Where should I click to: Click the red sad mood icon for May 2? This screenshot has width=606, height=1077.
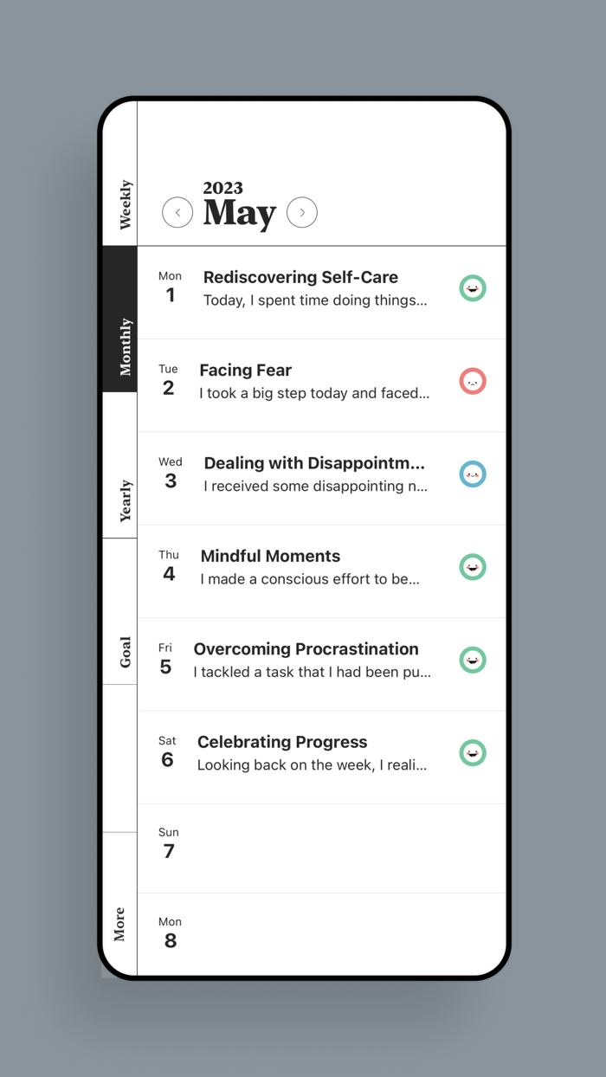tap(473, 381)
